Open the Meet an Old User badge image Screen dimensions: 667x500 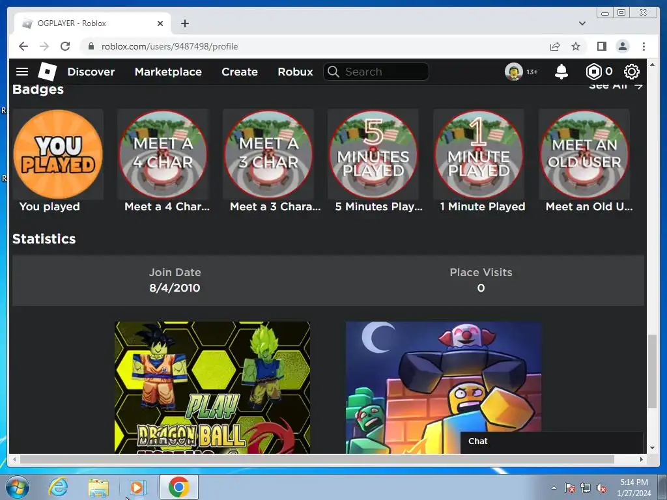(x=584, y=154)
